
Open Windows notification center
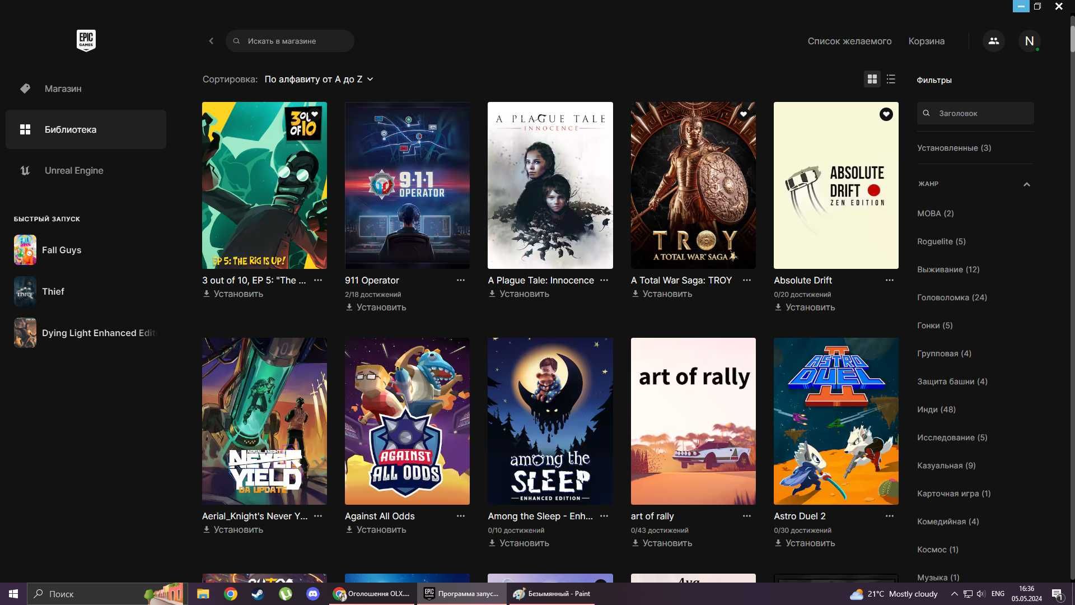(1057, 594)
